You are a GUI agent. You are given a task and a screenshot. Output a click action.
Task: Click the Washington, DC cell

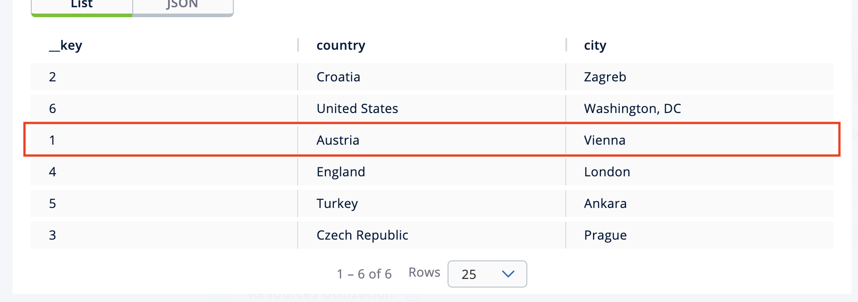pyautogui.click(x=632, y=109)
